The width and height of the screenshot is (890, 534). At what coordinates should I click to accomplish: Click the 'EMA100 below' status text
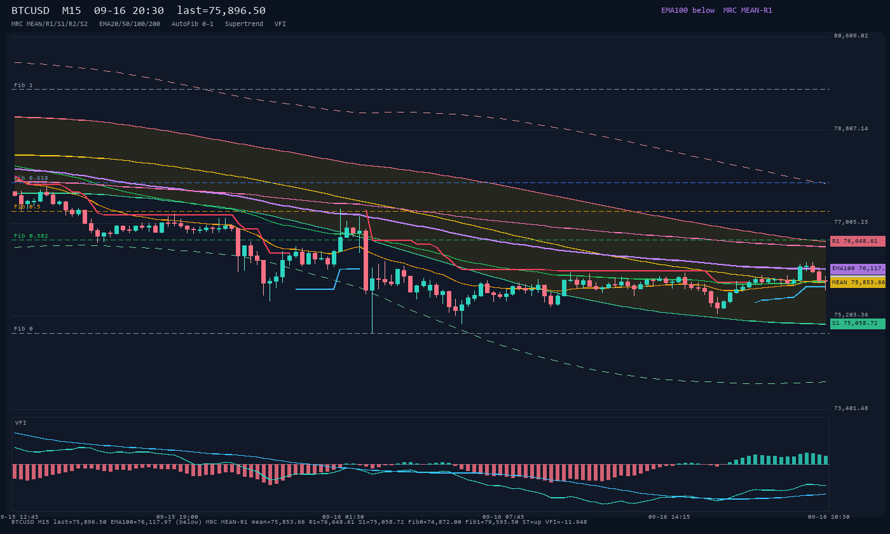coord(688,10)
